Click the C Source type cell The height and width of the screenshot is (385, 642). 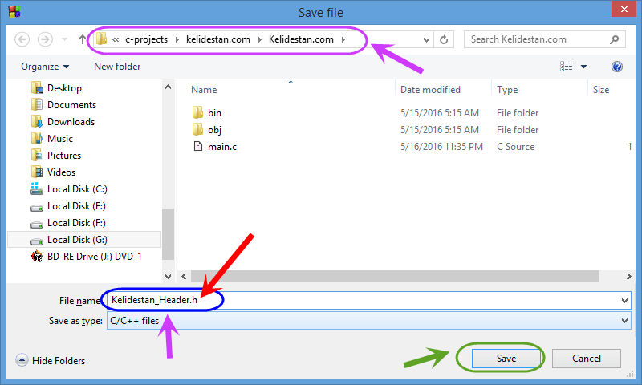click(515, 147)
